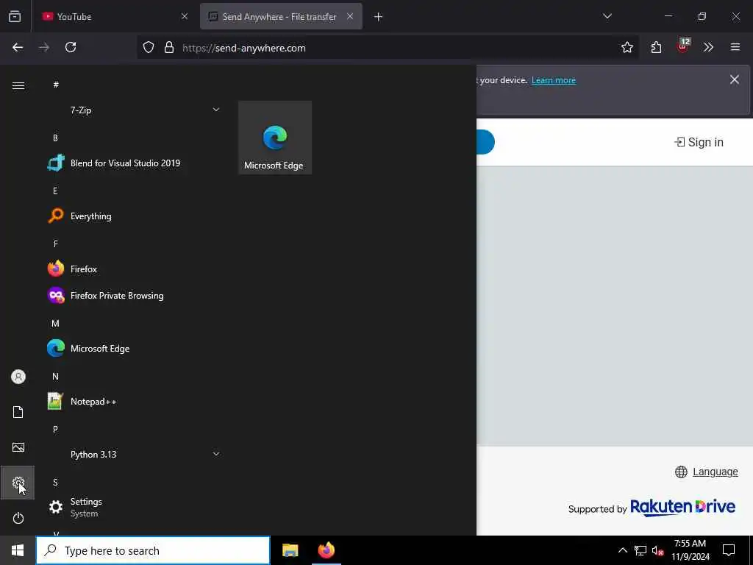Go back in Firefox

pyautogui.click(x=18, y=47)
